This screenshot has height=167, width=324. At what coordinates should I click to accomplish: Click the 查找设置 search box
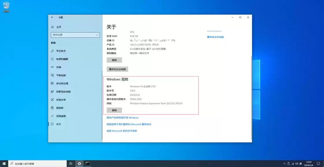pos(75,35)
